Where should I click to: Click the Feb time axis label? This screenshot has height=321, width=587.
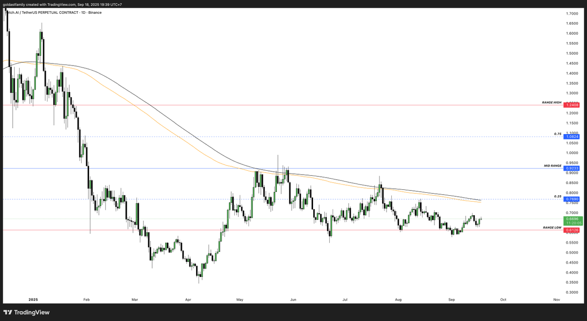87,299
